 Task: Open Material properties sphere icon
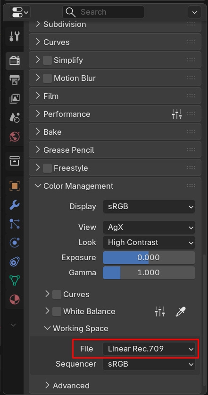click(15, 299)
